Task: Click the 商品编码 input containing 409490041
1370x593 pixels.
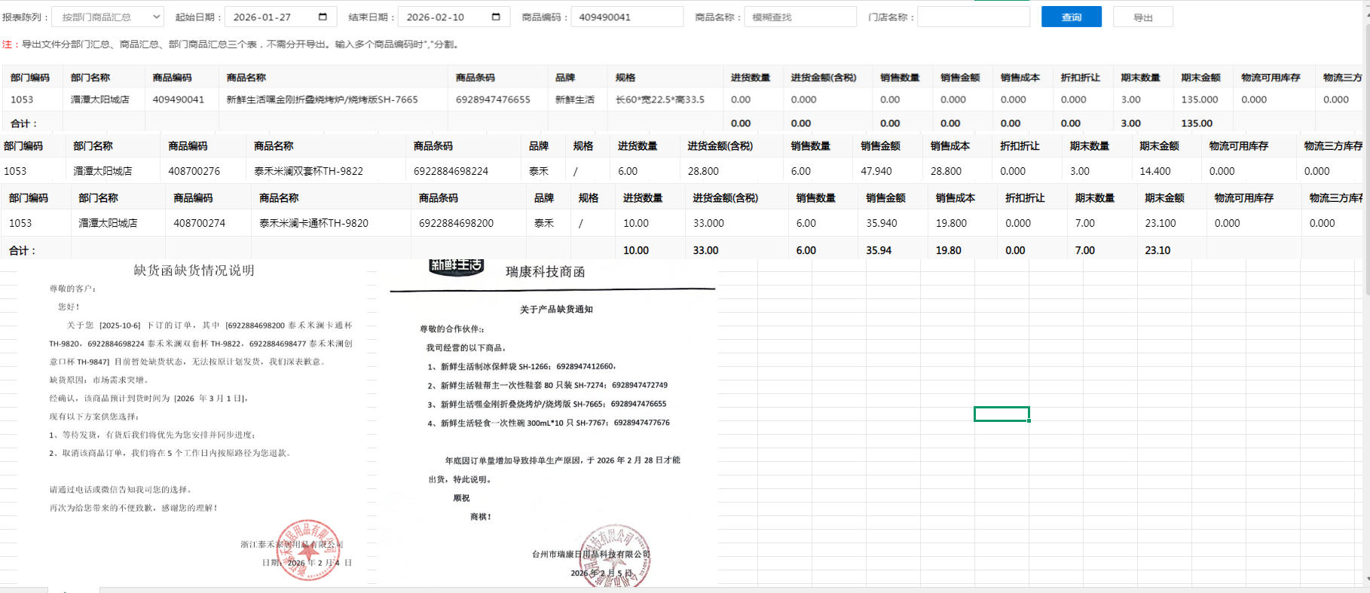Action: click(626, 17)
